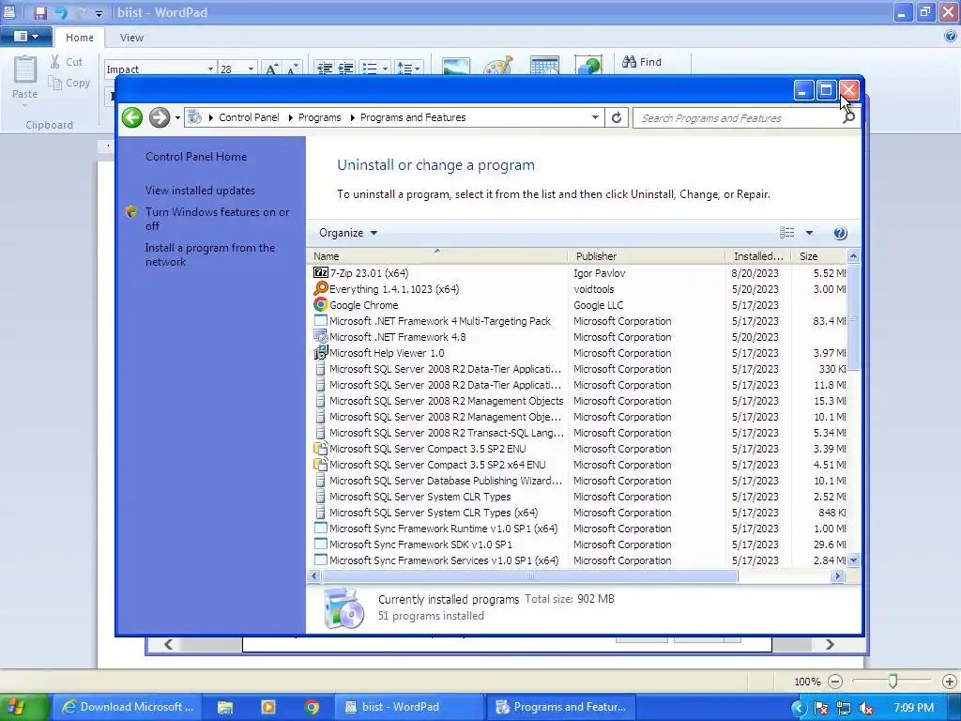Click the gray Forward arrow button
The width and height of the screenshot is (961, 721).
(160, 117)
